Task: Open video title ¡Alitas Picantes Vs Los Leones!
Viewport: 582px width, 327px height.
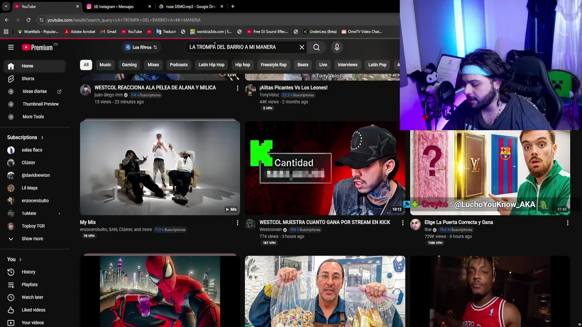Action: (x=293, y=88)
